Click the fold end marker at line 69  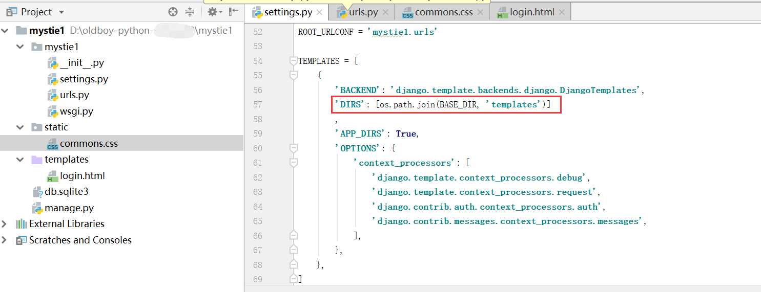[294, 279]
